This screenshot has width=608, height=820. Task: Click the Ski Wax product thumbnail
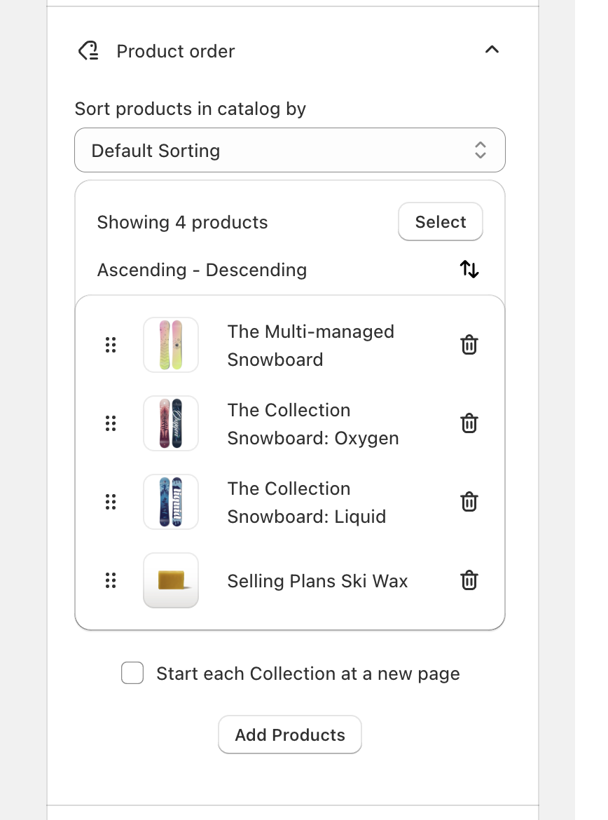click(171, 580)
